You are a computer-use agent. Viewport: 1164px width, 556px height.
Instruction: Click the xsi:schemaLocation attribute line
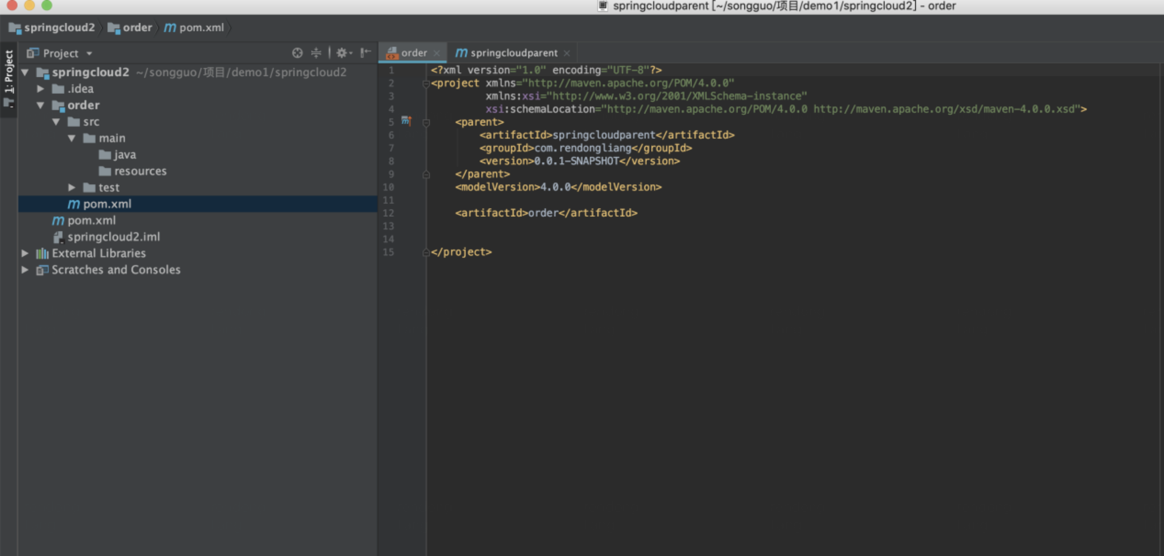(786, 109)
